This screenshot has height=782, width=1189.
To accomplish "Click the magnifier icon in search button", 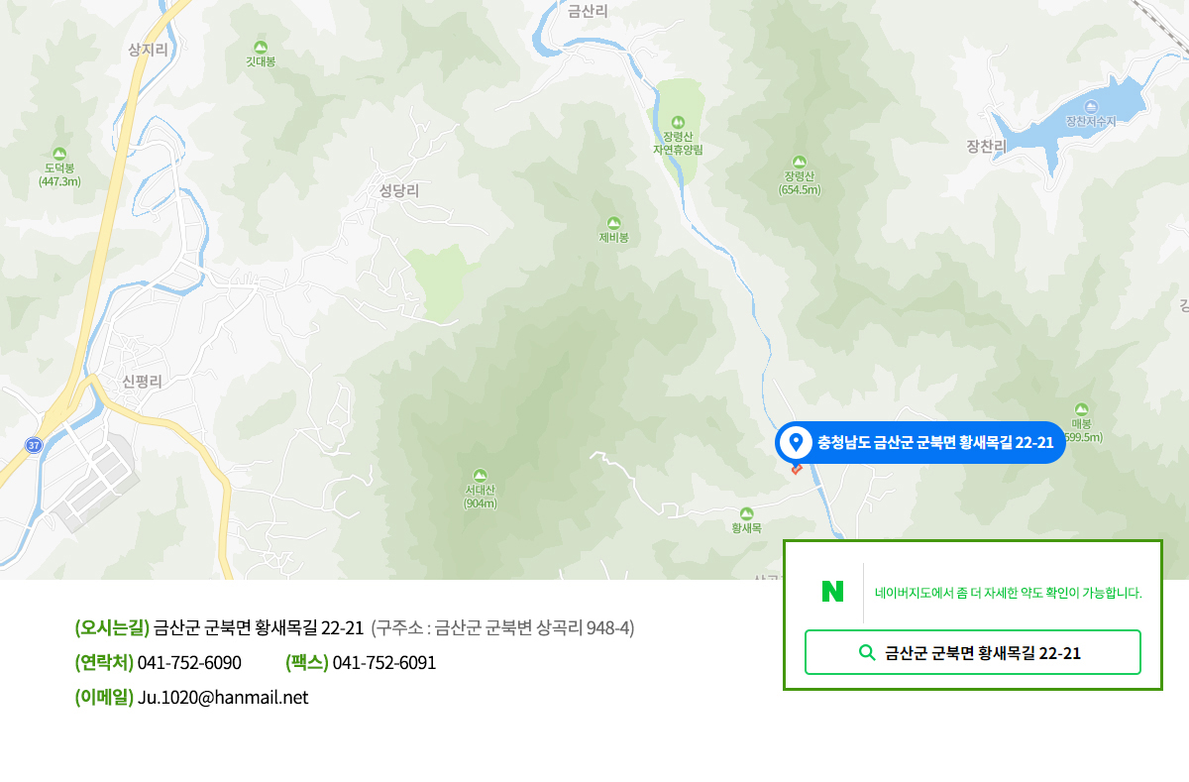I will tap(866, 652).
